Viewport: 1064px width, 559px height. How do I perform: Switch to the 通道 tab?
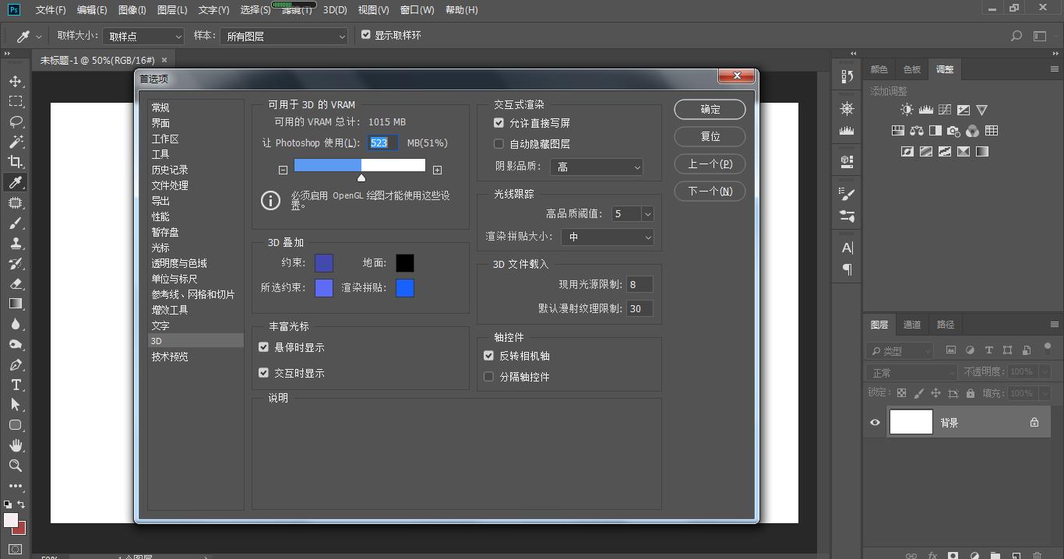[911, 325]
